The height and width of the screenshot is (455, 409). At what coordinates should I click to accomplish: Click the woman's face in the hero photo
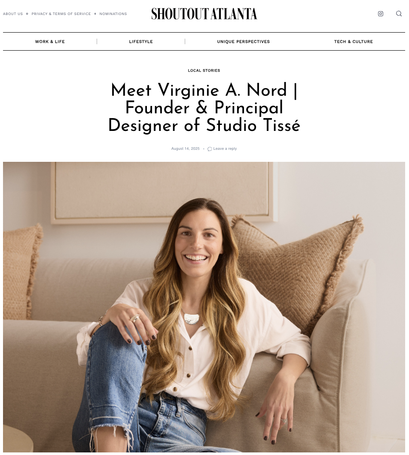click(196, 241)
